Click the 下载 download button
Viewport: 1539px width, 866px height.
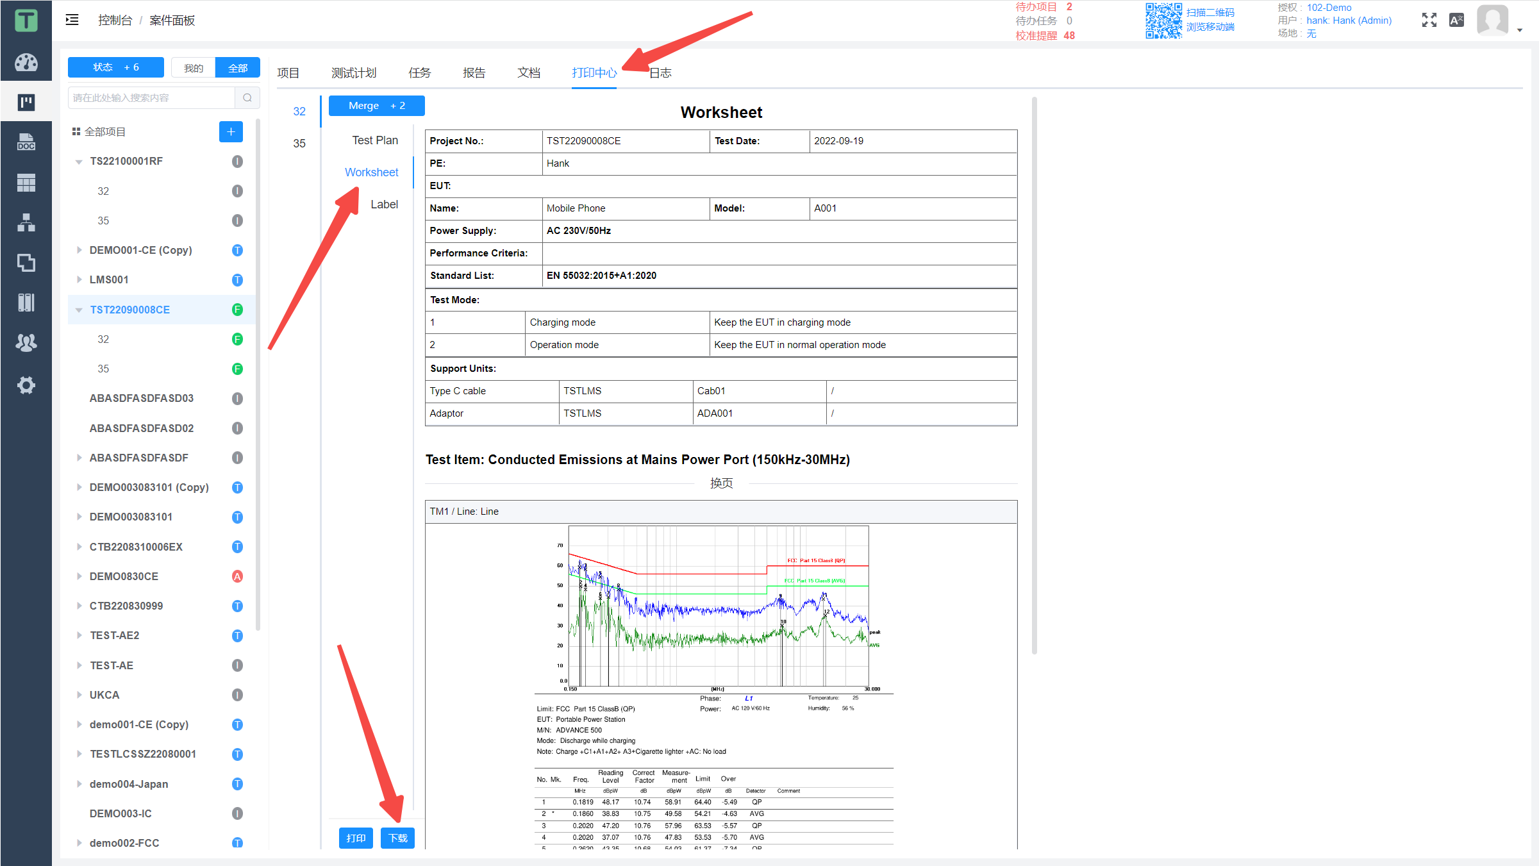click(398, 838)
